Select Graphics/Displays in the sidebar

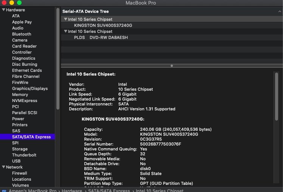point(30,88)
